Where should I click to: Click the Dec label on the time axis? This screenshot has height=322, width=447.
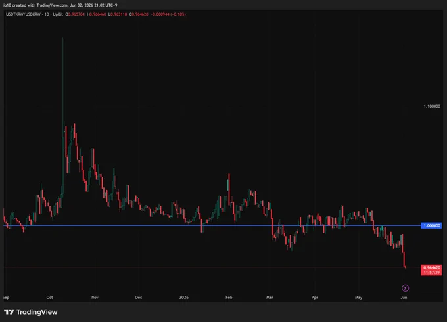point(139,297)
